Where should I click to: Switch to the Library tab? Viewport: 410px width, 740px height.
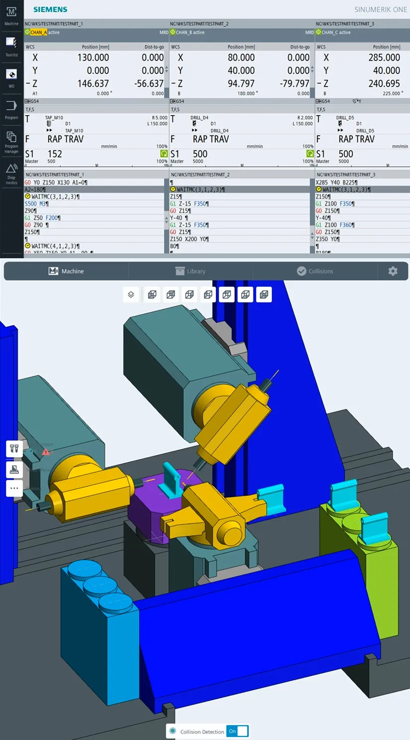(x=190, y=271)
